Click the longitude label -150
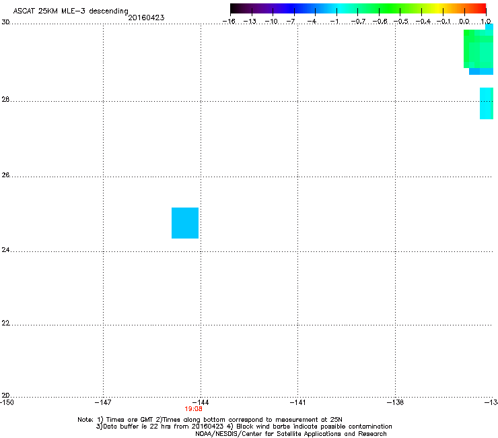Image resolution: width=498 pixels, height=438 pixels. (7, 402)
